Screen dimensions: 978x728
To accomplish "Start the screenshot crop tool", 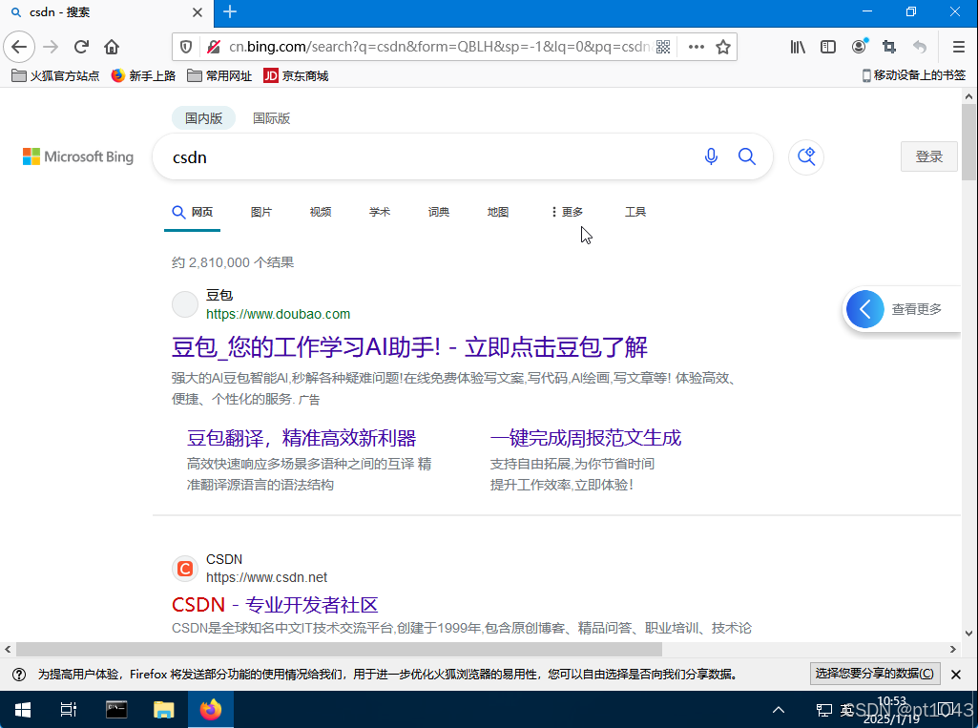I will coord(889,47).
